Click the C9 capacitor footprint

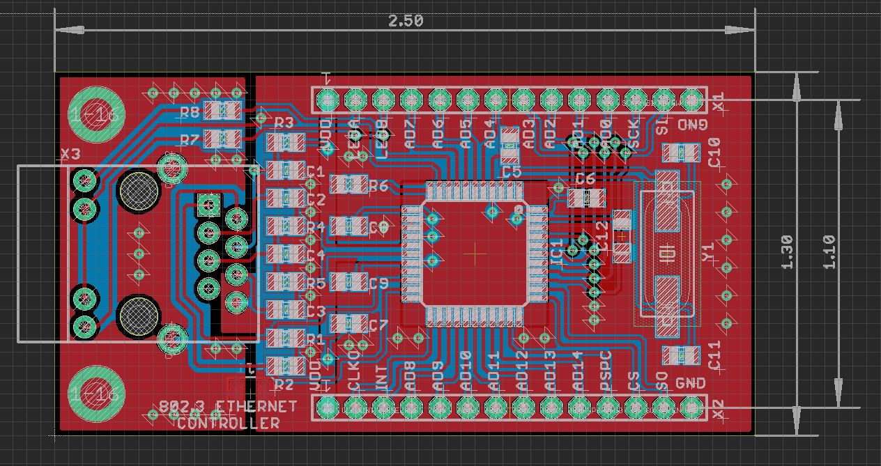pos(348,281)
